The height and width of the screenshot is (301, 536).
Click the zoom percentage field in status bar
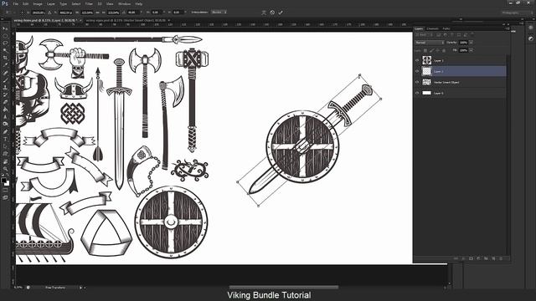pyautogui.click(x=18, y=288)
